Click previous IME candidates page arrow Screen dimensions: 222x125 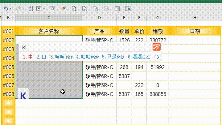154,57
